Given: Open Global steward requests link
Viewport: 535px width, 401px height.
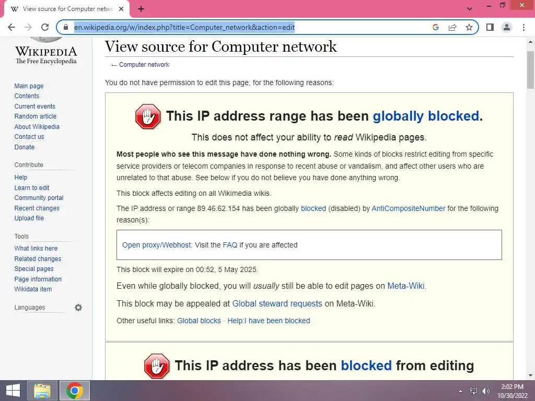Looking at the screenshot, I should [277, 303].
